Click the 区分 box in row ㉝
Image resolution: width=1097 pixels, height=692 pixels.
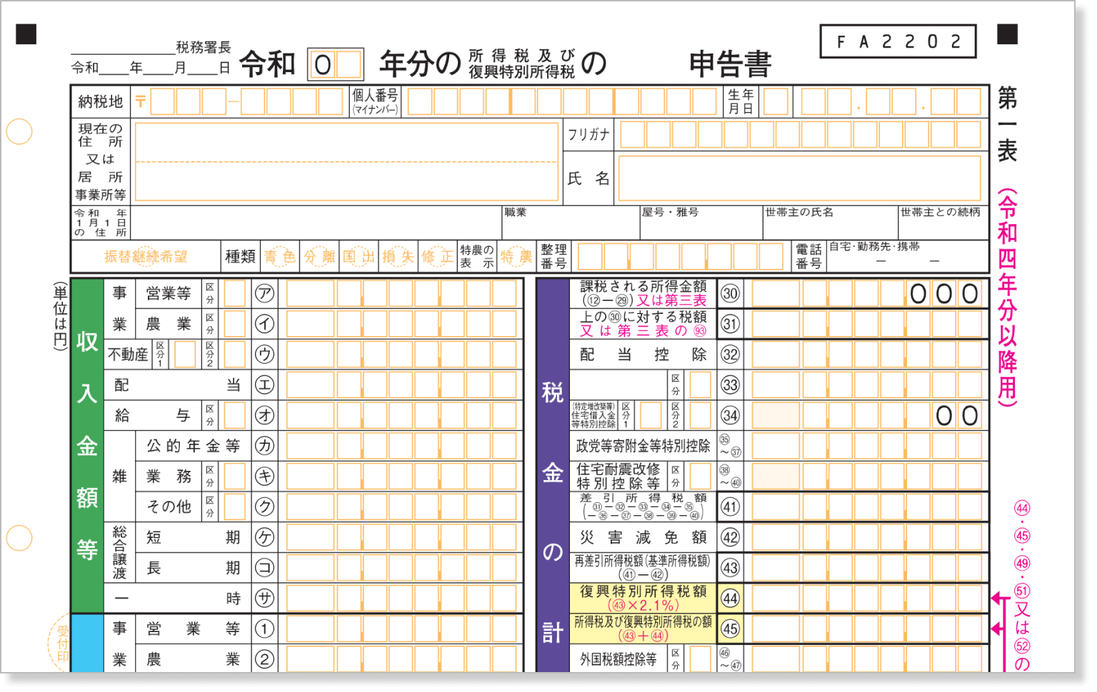coord(700,385)
